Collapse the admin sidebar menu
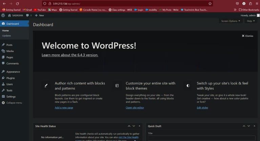Screen dimensions: 260x141 point(12,103)
